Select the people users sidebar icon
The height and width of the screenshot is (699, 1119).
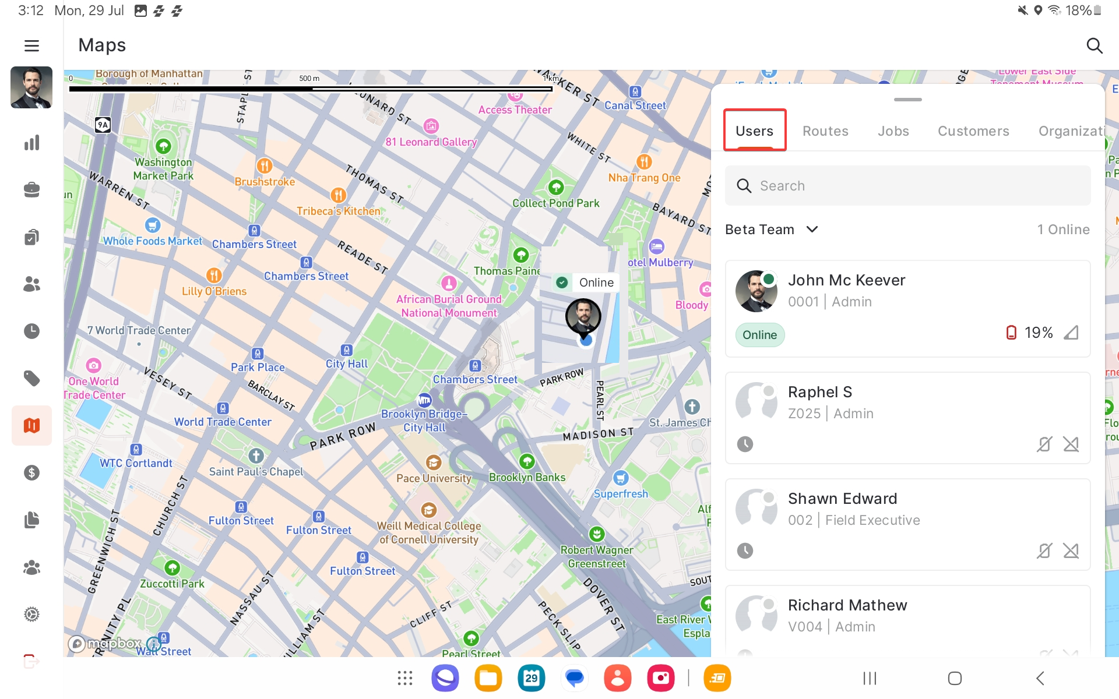point(31,284)
